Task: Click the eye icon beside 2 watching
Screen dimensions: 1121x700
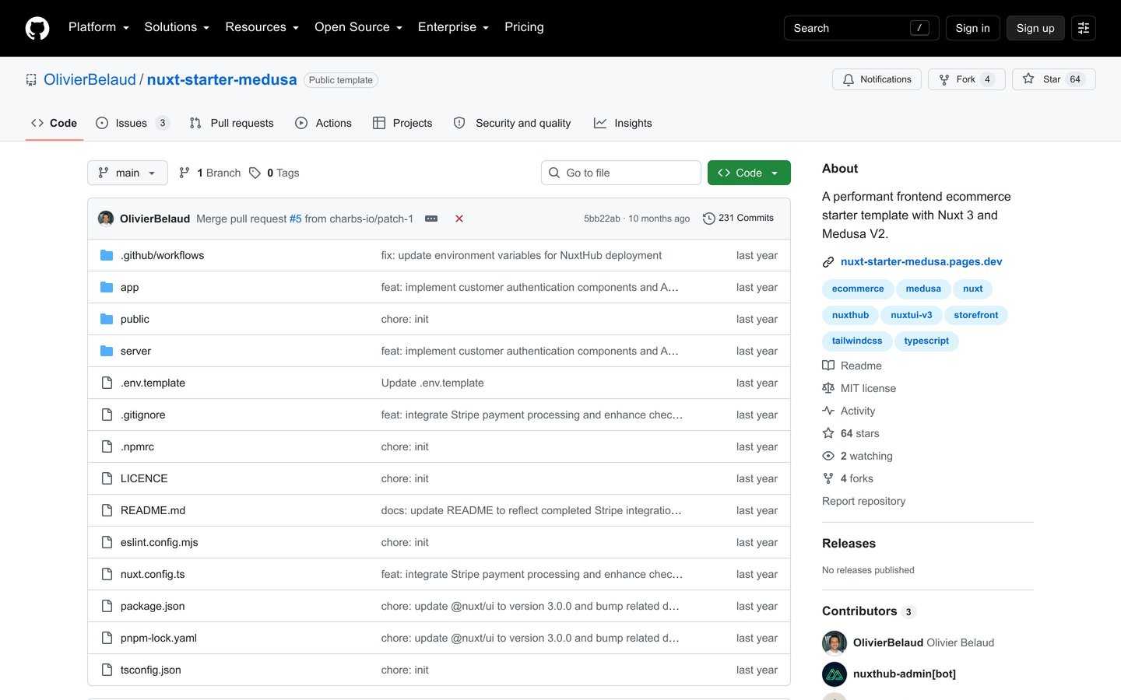Action: point(828,456)
